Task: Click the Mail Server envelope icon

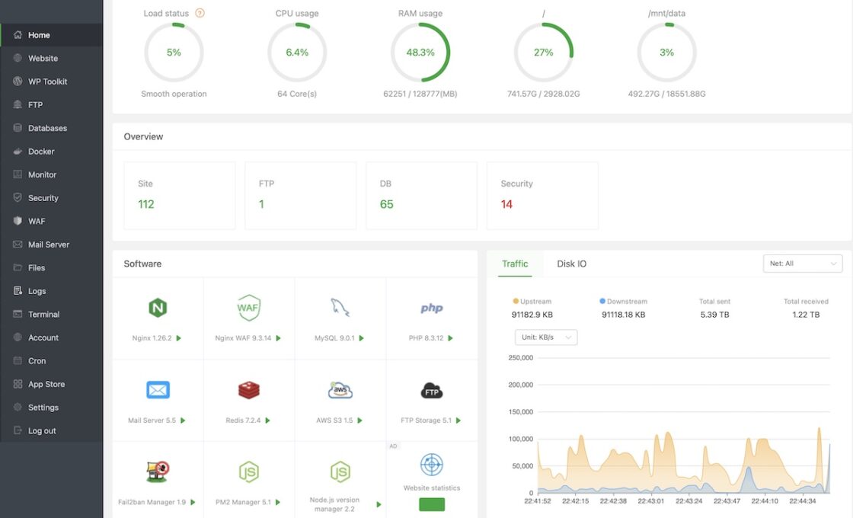Action: click(158, 390)
